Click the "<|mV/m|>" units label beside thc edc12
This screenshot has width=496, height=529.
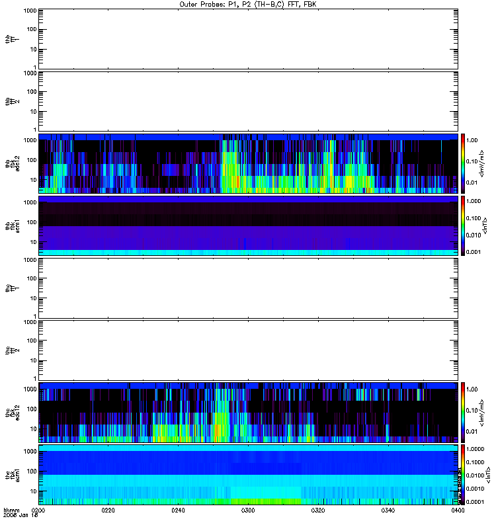[481, 413]
